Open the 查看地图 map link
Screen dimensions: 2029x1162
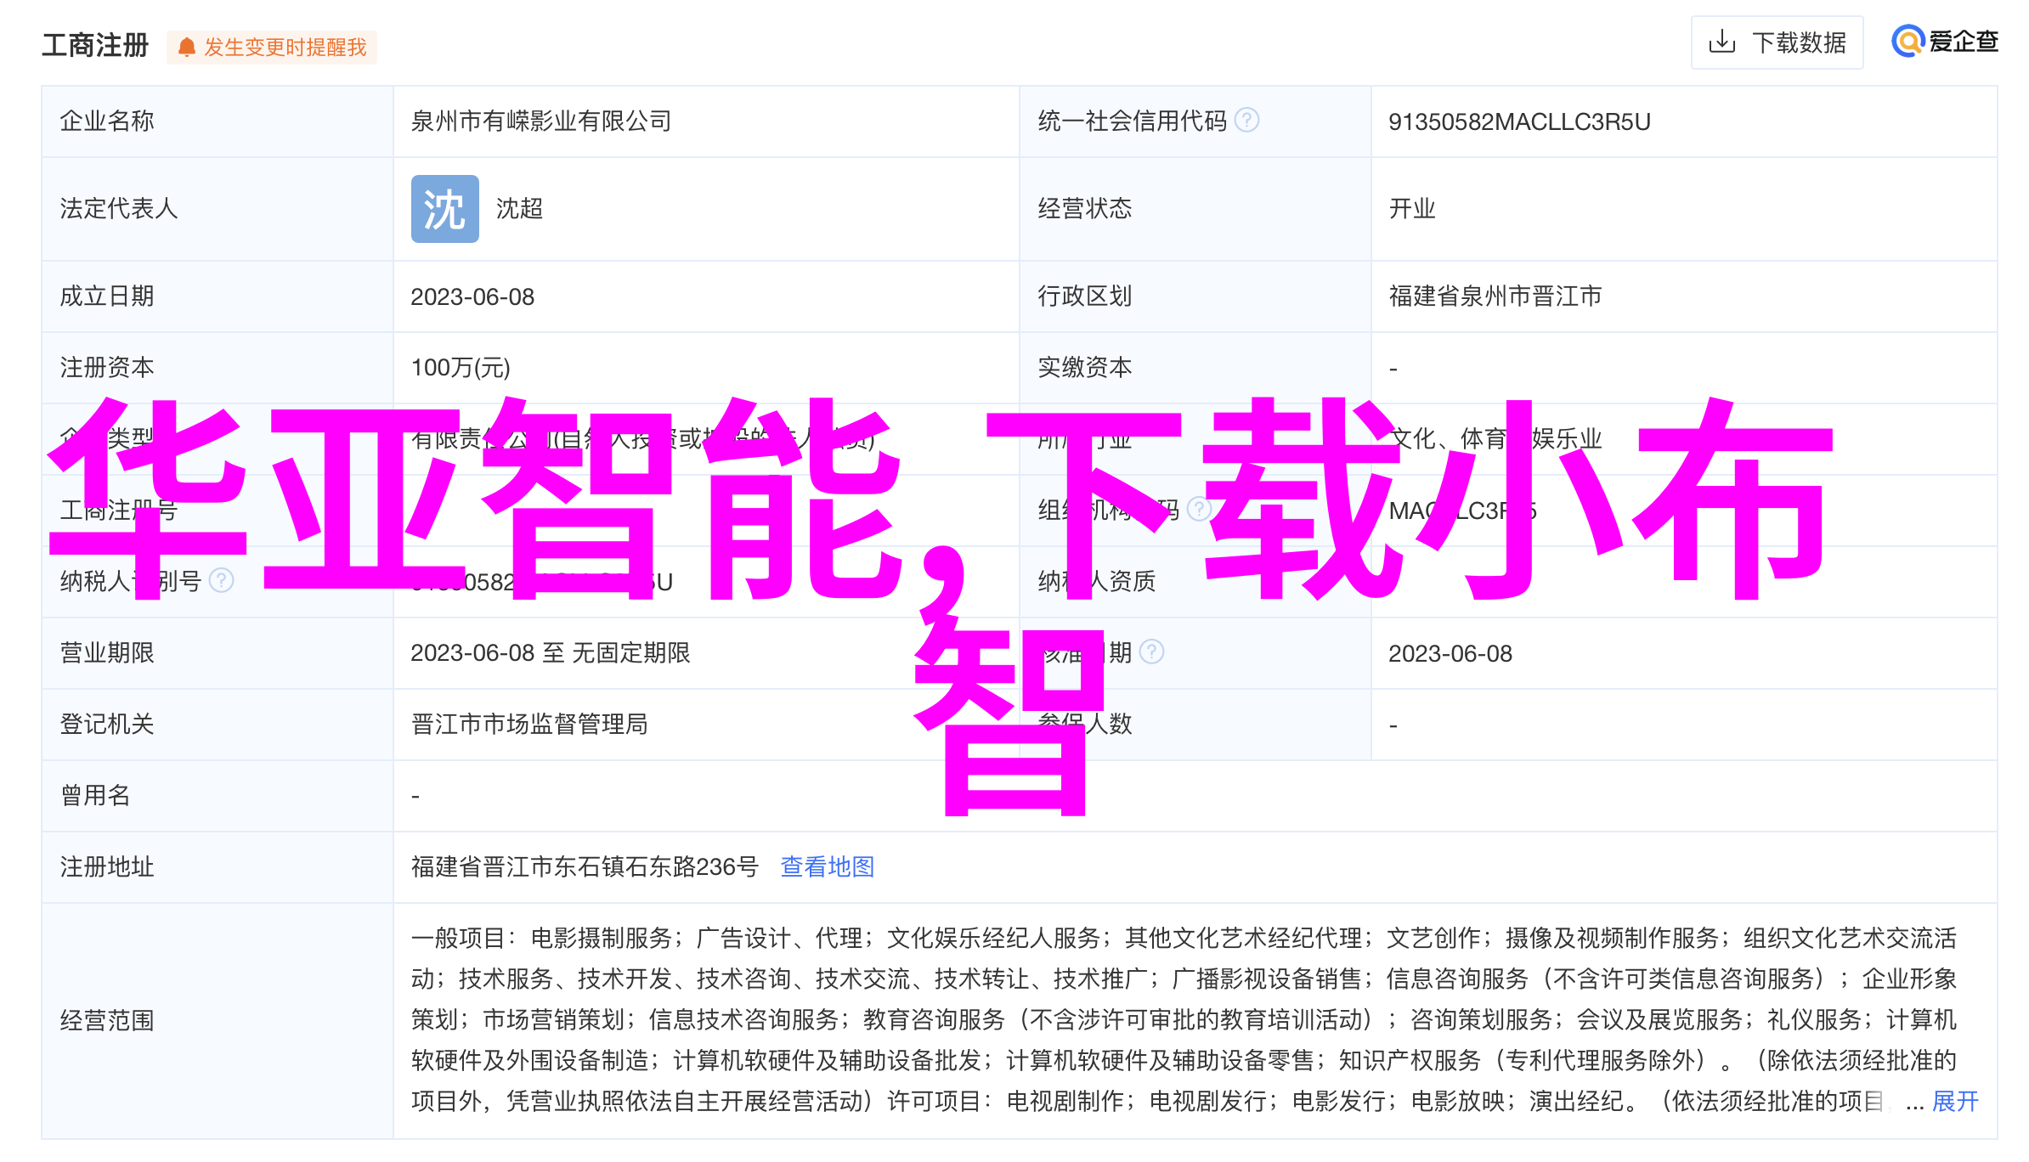coord(828,866)
